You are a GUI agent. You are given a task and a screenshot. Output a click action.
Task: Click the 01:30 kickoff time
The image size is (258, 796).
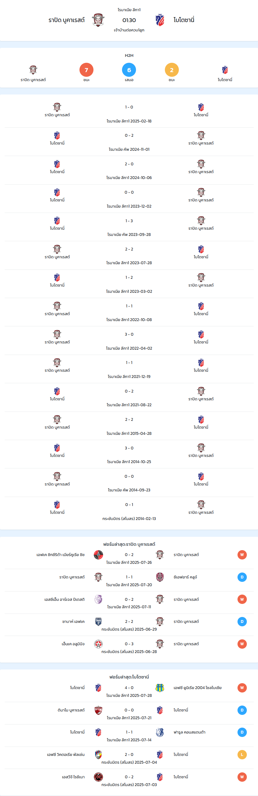point(129,20)
